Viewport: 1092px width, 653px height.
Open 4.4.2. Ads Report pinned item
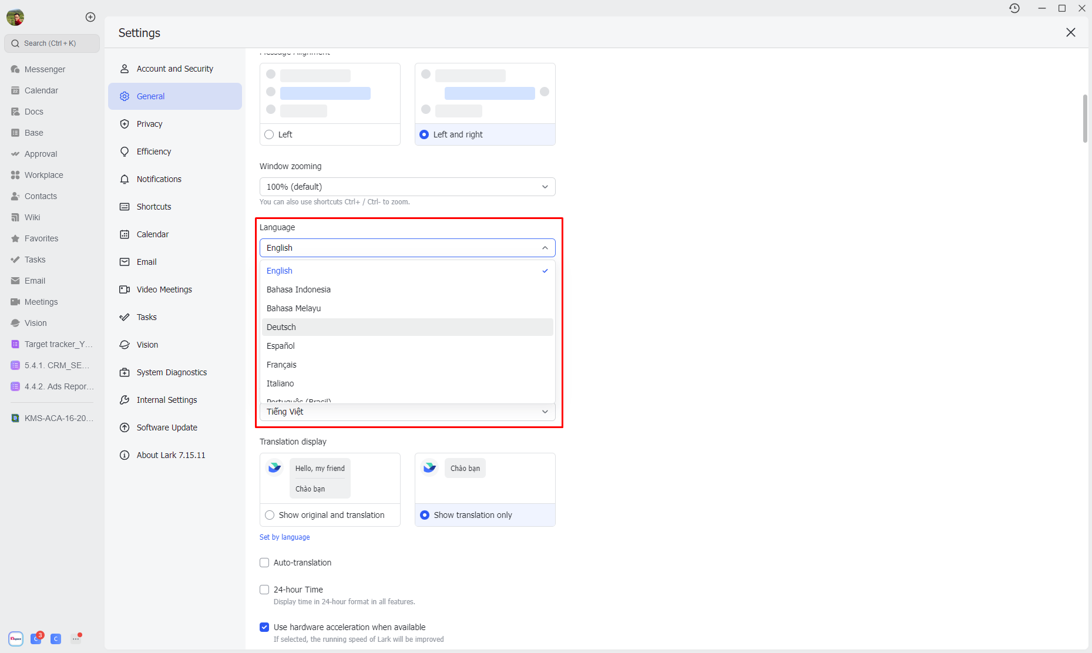coord(52,386)
